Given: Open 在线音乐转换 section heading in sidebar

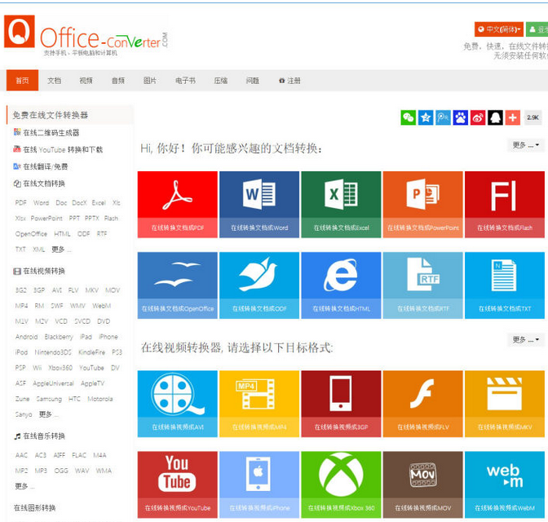Looking at the screenshot, I should click(39, 436).
